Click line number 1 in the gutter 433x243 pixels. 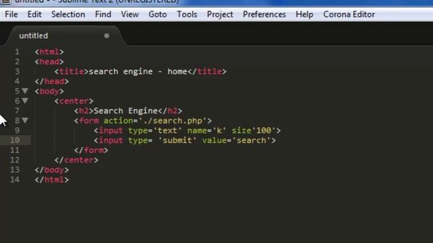(17, 52)
